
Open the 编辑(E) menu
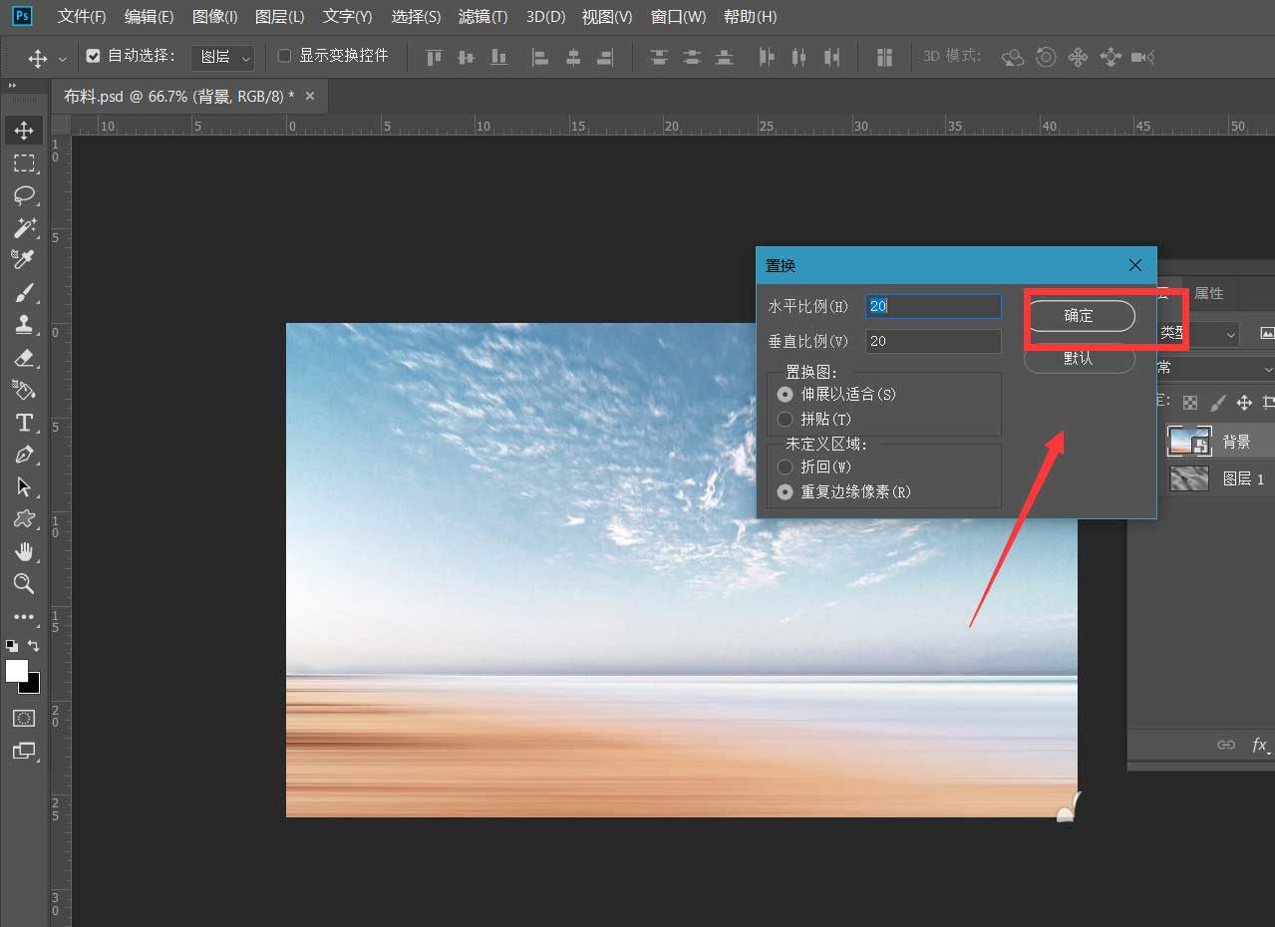pos(149,17)
